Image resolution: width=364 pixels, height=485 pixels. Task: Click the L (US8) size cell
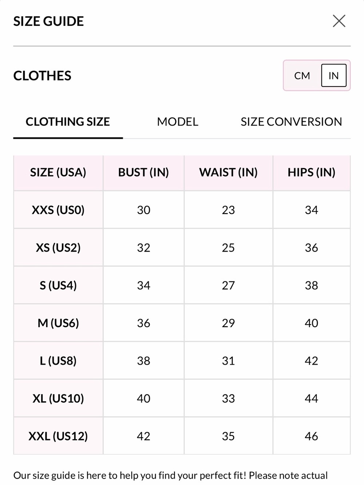click(x=58, y=361)
